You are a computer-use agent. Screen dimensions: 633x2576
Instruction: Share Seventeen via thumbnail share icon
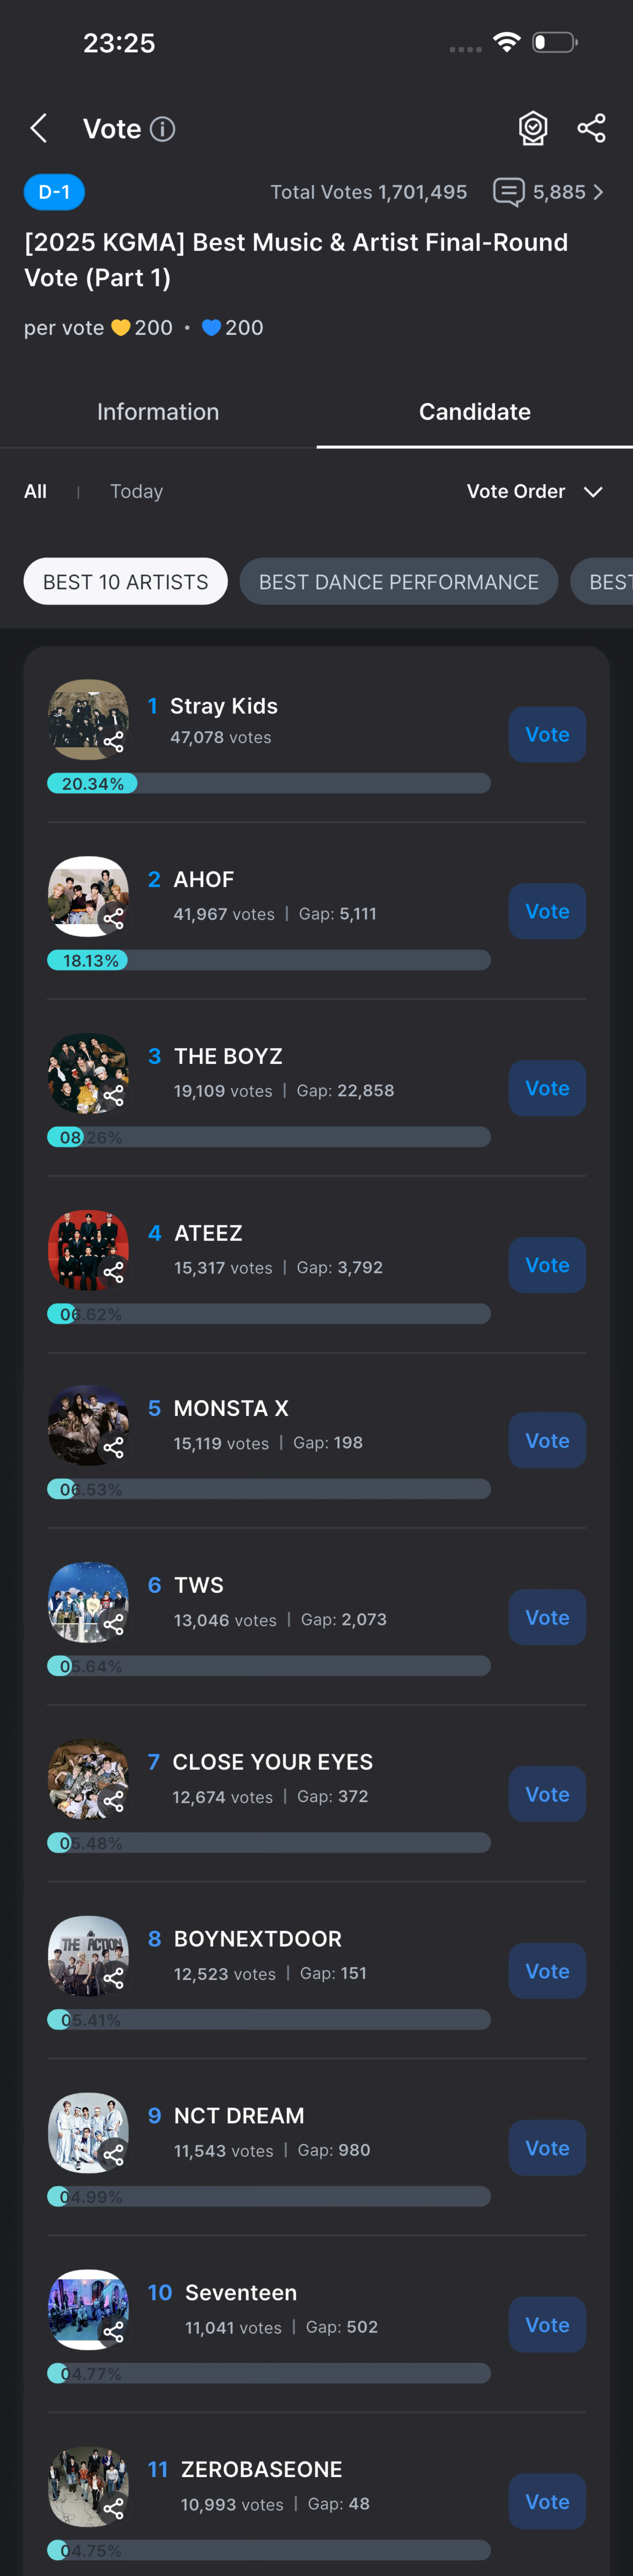[x=114, y=2331]
